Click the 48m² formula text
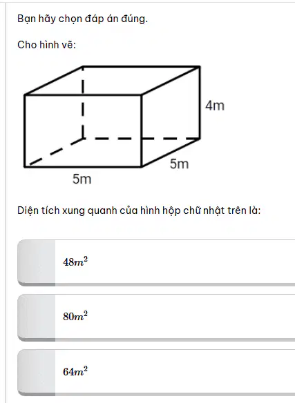The image size is (295, 403). click(x=75, y=262)
